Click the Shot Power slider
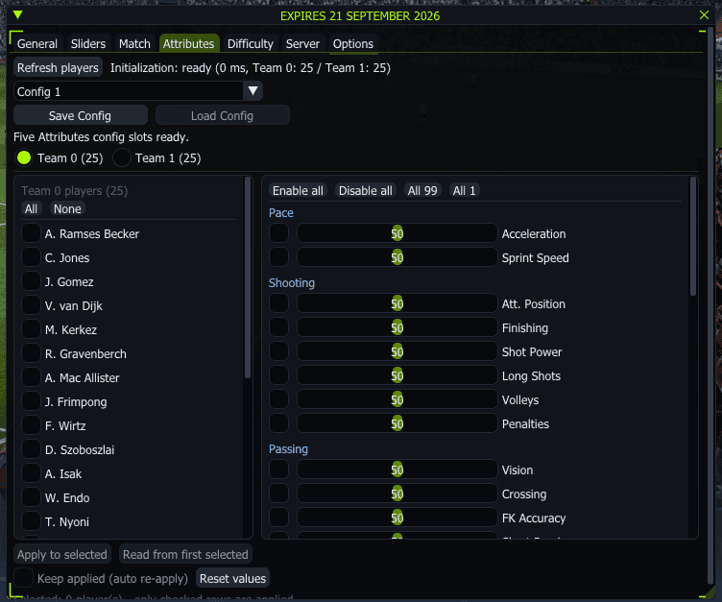The width and height of the screenshot is (722, 602). [397, 351]
